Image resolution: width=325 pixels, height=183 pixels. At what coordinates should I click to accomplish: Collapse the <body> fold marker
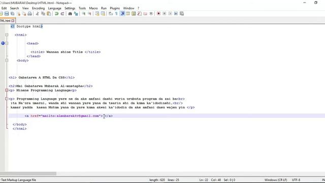coord(7,60)
